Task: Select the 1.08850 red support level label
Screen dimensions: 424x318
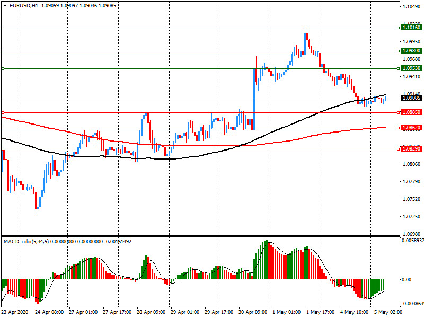Action: 411,112
